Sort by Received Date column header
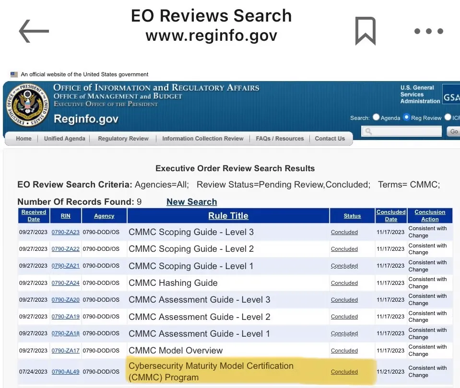 click(34, 215)
